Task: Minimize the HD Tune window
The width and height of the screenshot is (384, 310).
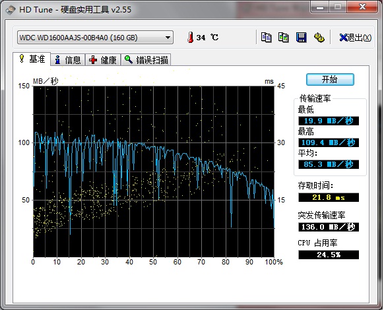Action: click(x=319, y=7)
